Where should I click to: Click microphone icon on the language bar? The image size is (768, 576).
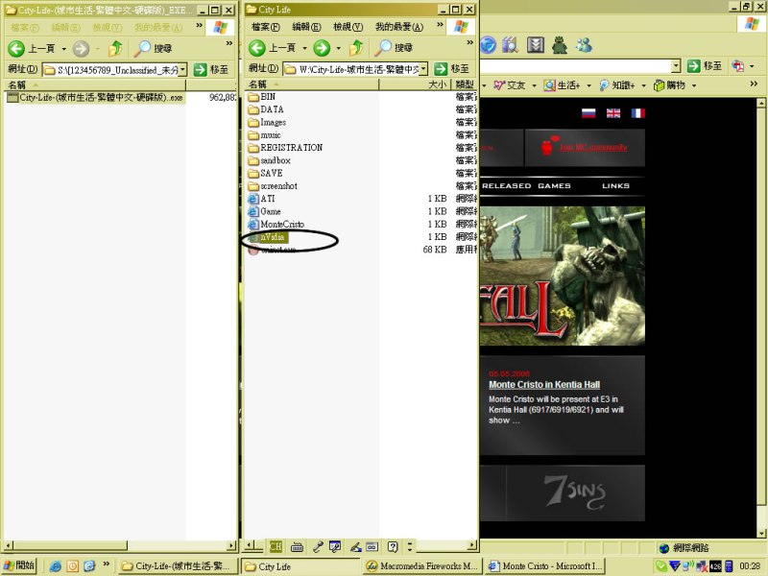(318, 546)
